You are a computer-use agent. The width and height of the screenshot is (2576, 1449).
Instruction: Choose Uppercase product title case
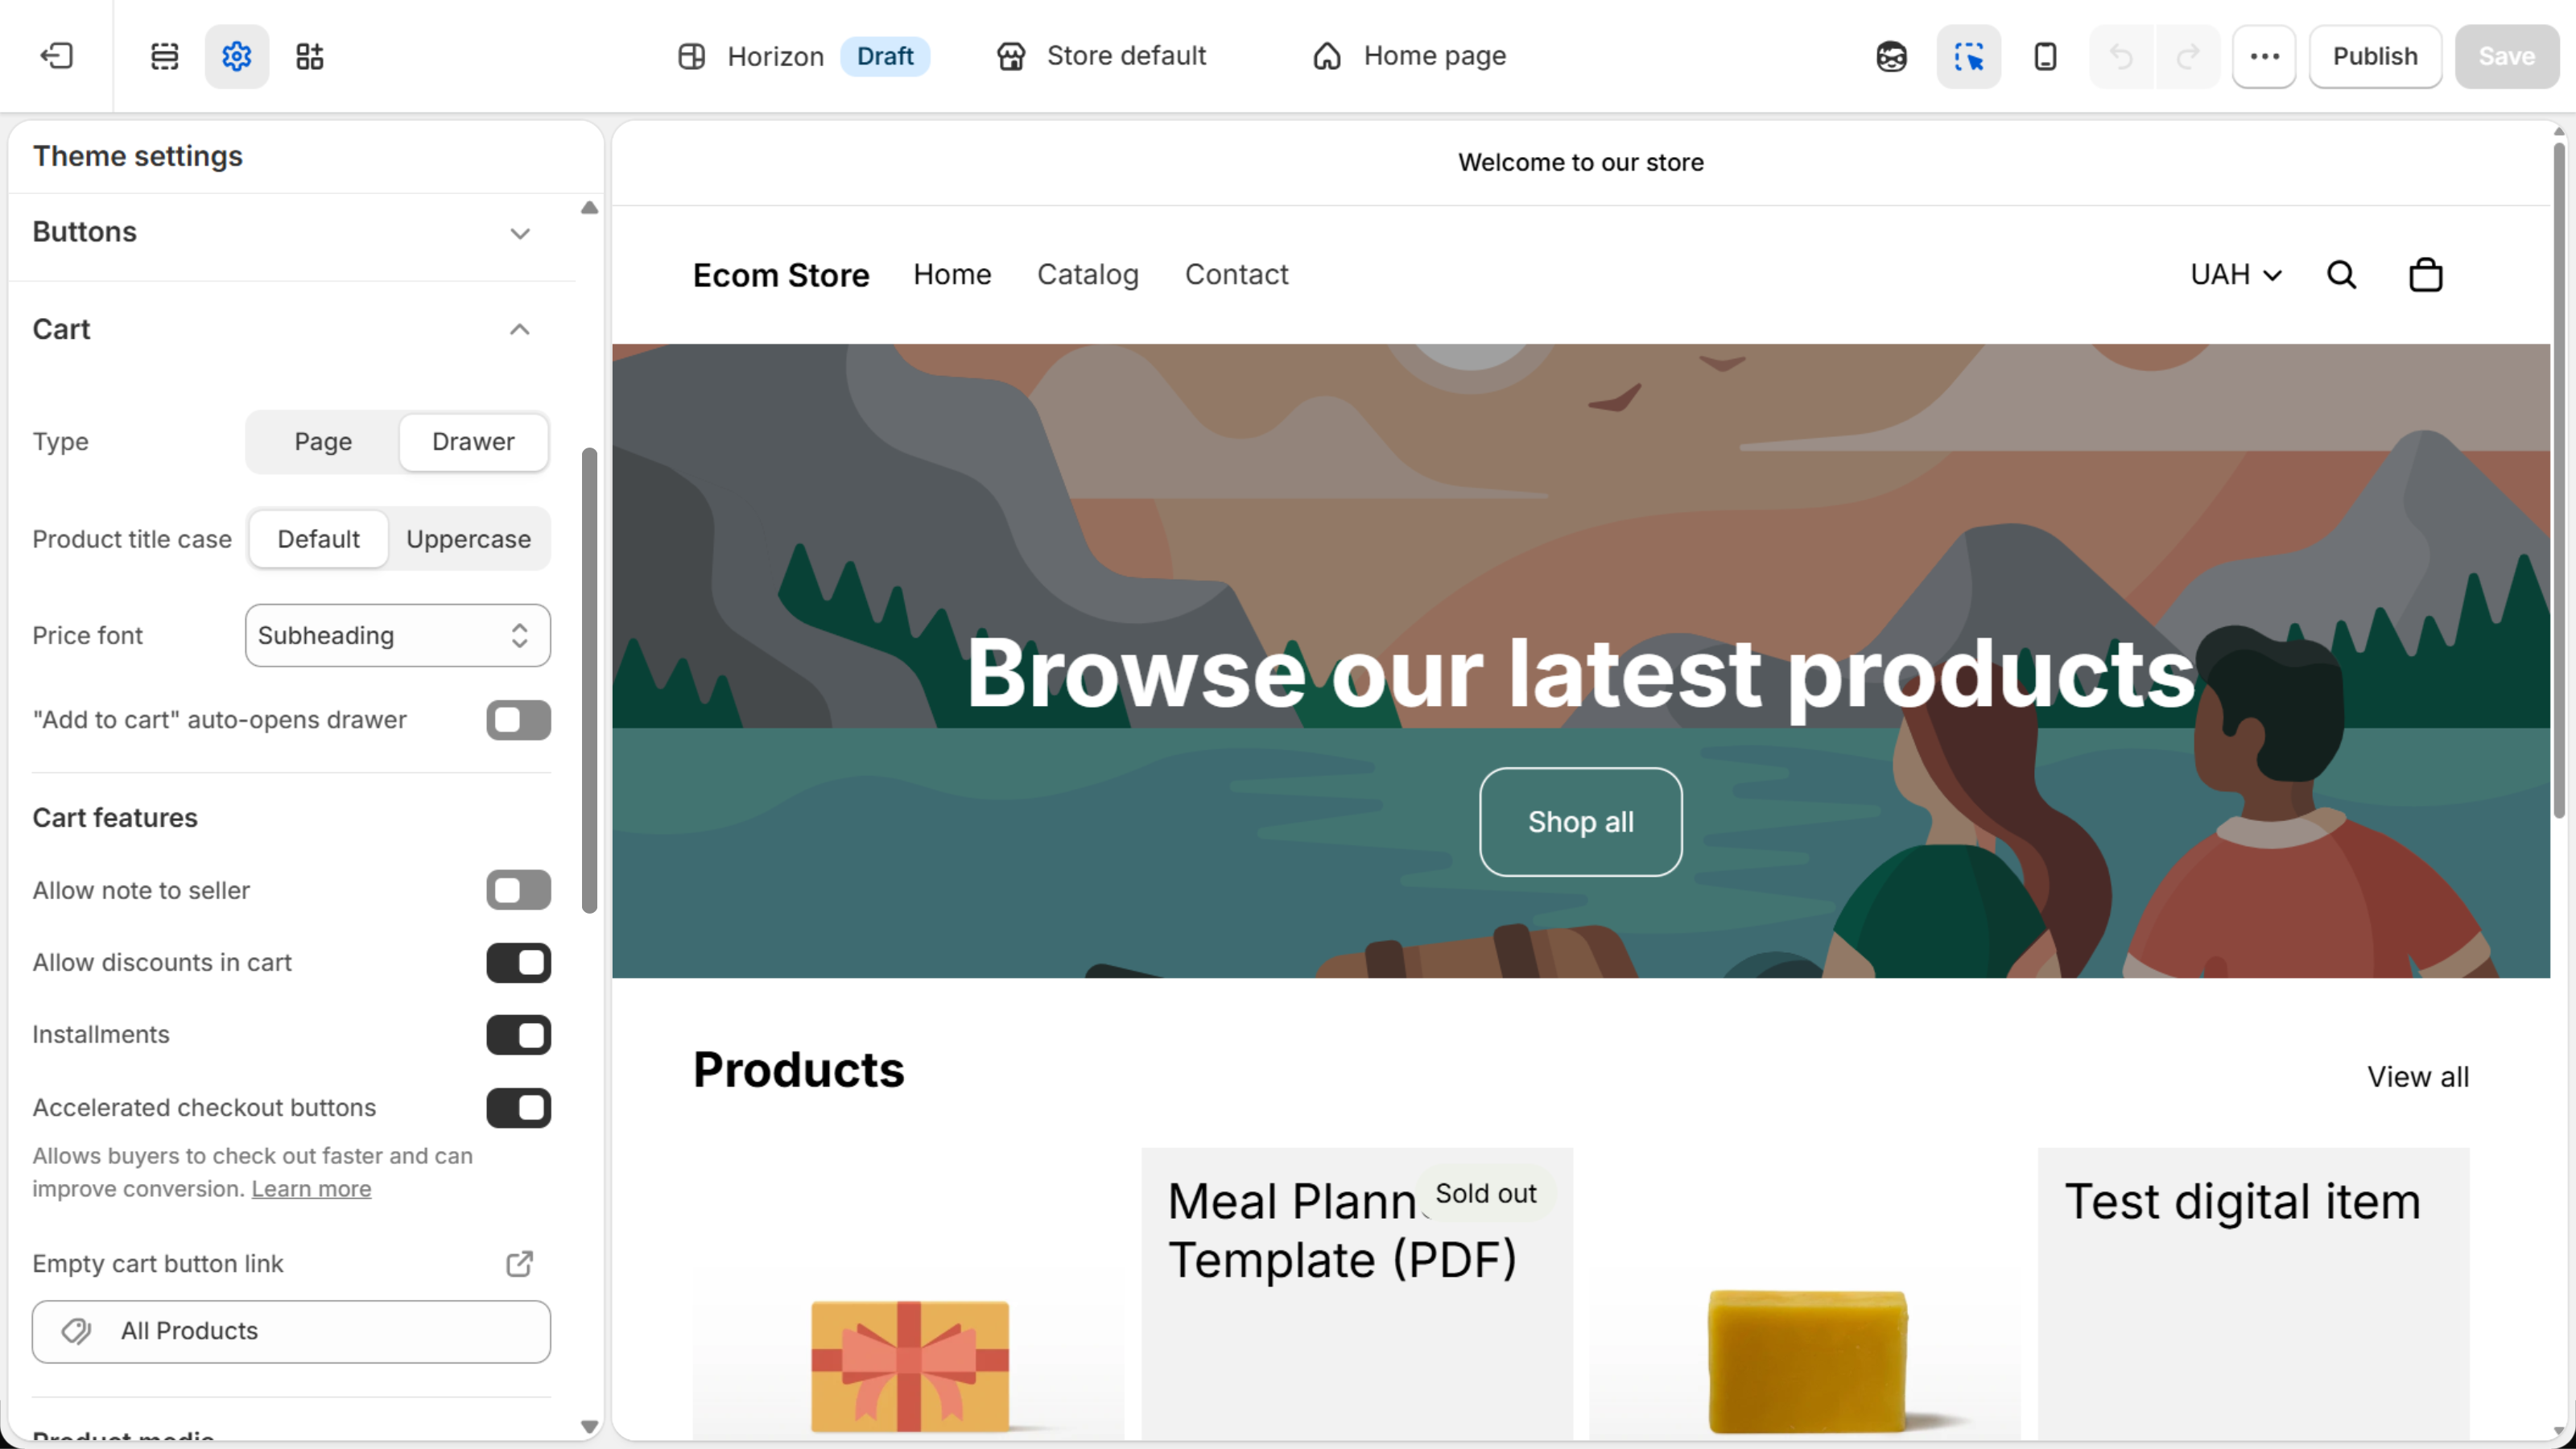click(468, 539)
